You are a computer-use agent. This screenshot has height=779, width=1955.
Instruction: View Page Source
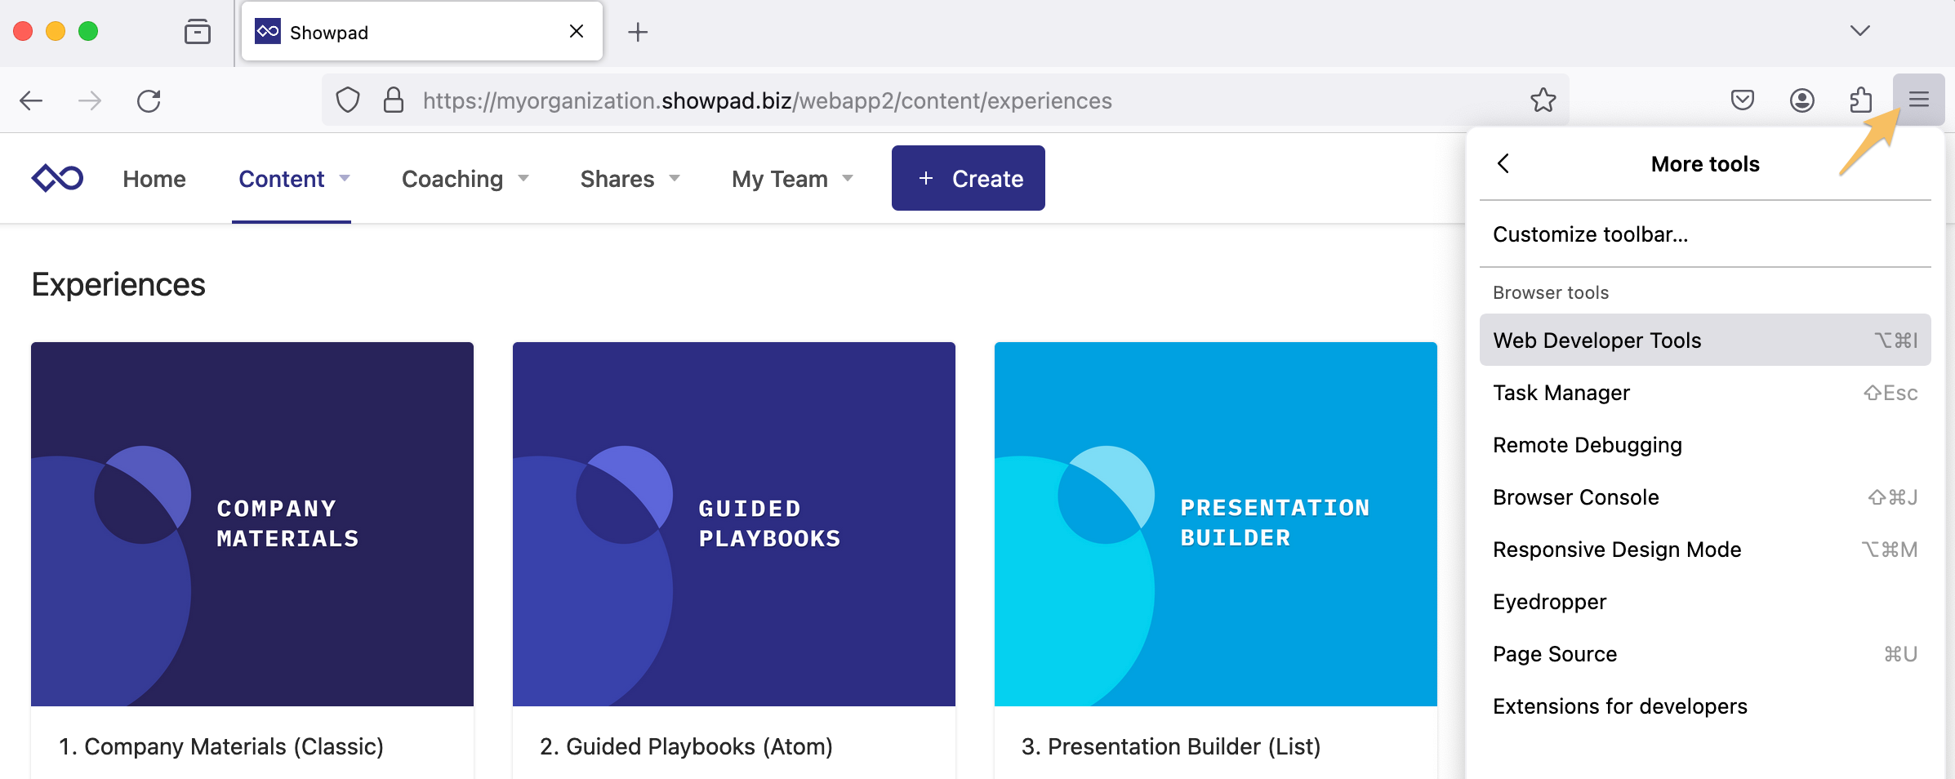tap(1705, 654)
